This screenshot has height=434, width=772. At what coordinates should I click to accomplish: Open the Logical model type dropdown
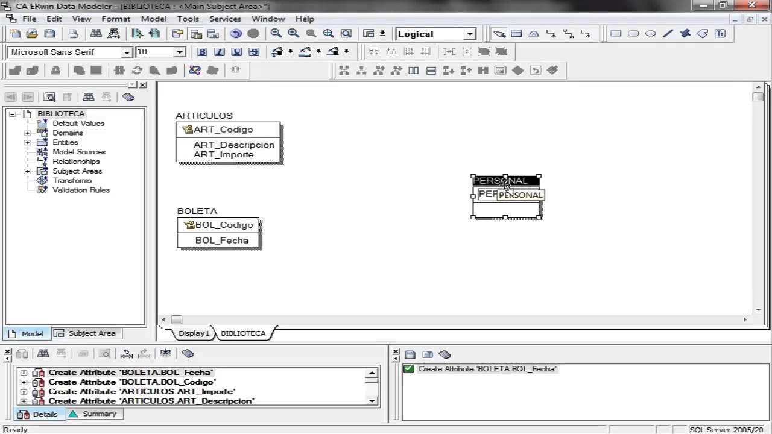(x=470, y=34)
